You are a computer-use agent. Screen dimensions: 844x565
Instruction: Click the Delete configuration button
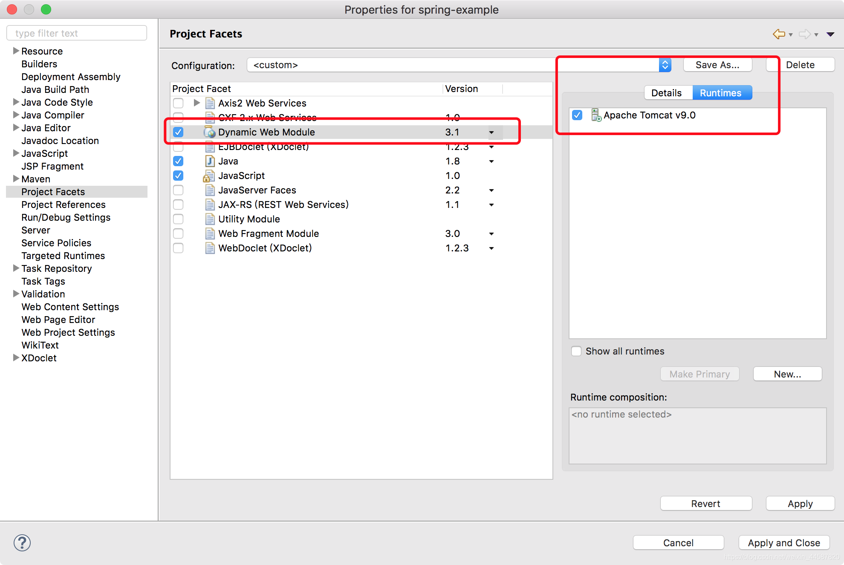coord(800,65)
